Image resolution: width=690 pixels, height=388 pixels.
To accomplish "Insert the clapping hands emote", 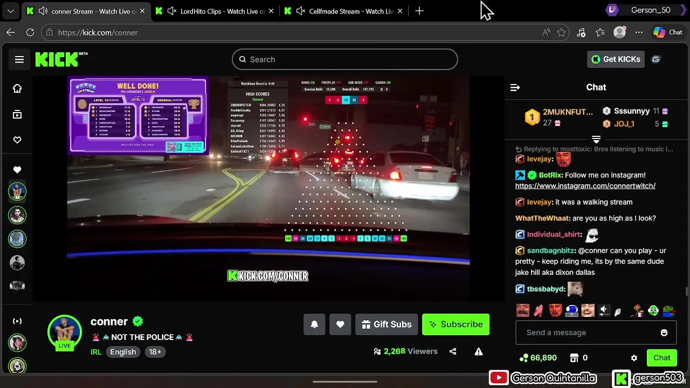I will click(539, 310).
